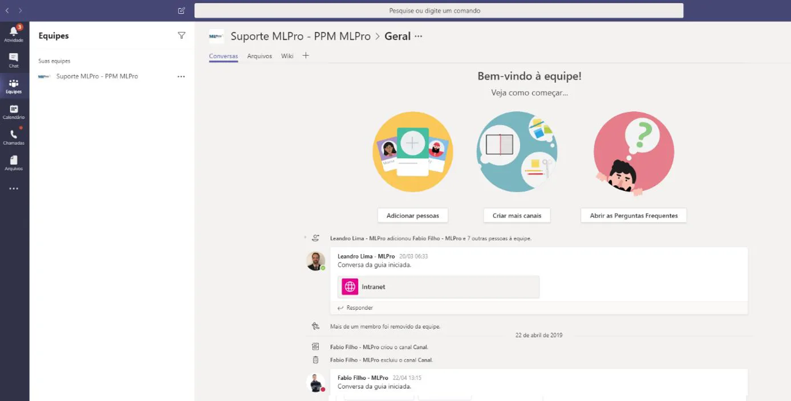Start a new chat with compose icon
The image size is (791, 401).
[x=181, y=10]
